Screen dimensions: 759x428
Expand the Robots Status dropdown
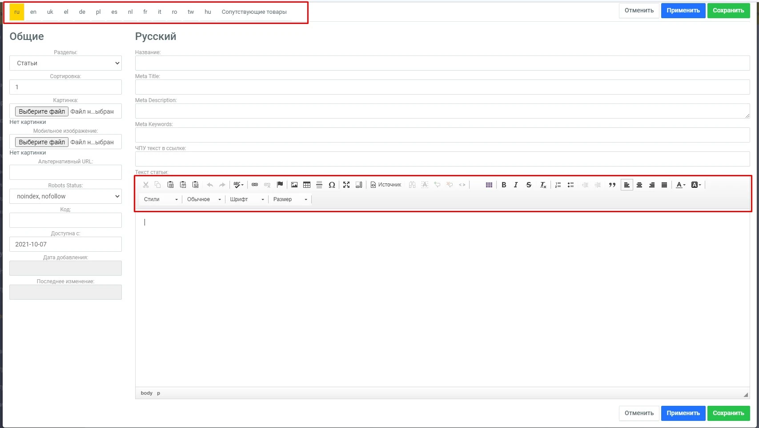pos(65,196)
